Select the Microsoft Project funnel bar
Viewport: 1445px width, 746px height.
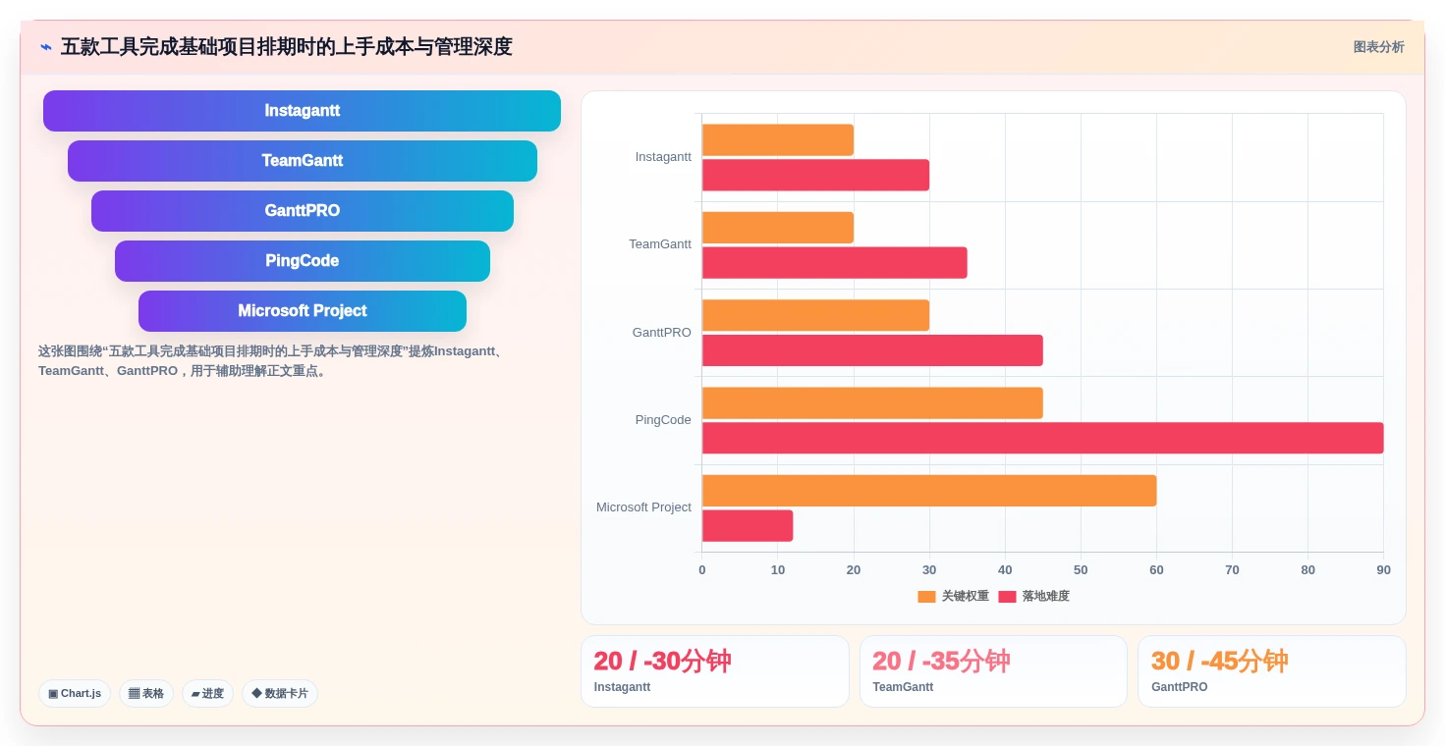(302, 311)
